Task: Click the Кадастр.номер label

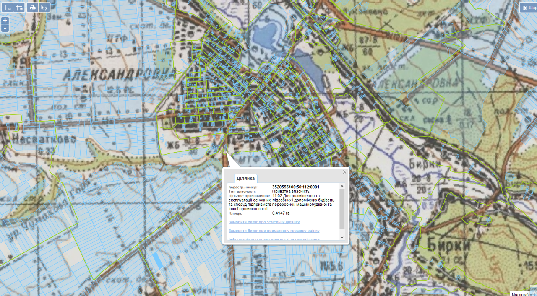Action: click(x=243, y=187)
